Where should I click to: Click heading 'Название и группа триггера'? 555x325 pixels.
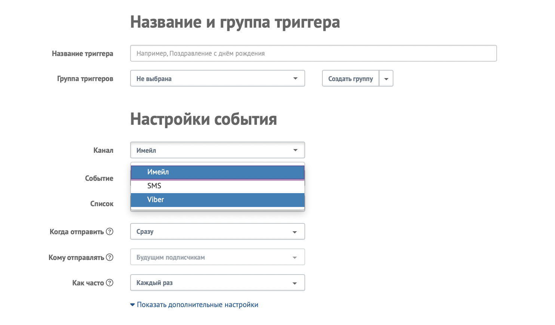(x=235, y=22)
